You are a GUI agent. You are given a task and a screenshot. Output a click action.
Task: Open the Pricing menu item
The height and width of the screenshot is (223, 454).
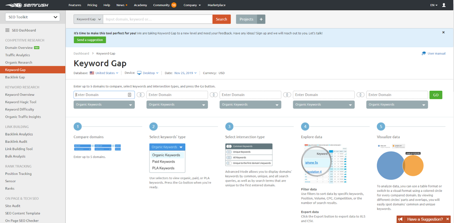tap(92, 5)
